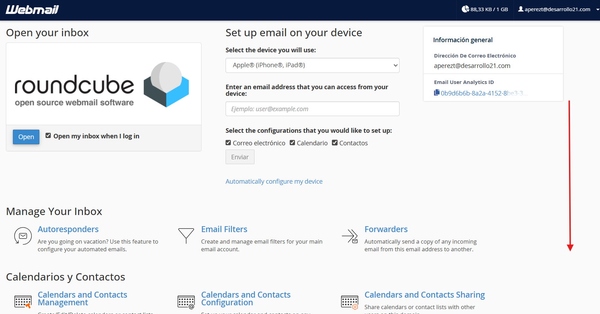Viewport: 600px width, 314px height.
Task: Toggle the Correo electrónico checkbox
Action: point(228,143)
